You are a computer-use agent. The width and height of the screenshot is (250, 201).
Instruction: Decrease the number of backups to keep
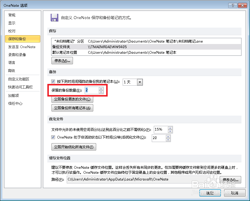coord(101,92)
